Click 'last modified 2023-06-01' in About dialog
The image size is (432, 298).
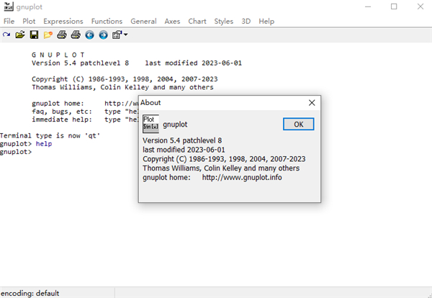pyautogui.click(x=184, y=150)
